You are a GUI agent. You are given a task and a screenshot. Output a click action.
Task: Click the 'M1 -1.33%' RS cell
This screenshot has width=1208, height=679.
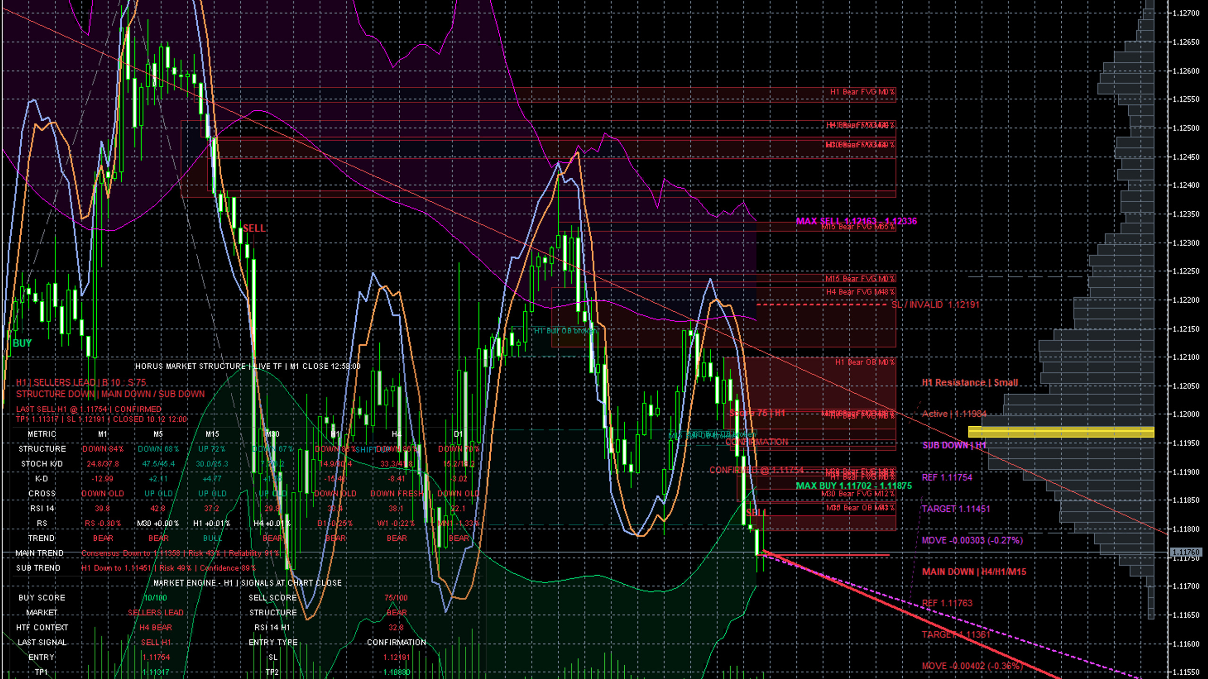(458, 523)
